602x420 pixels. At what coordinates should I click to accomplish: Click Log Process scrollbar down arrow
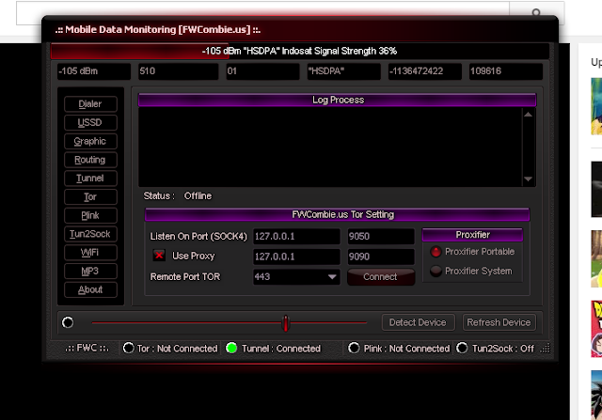528,179
